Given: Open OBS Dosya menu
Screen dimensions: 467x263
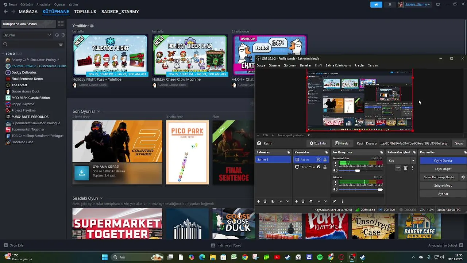Looking at the screenshot, I should coord(261,66).
